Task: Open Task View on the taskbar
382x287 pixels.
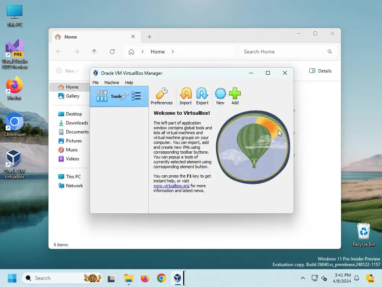Action: (x=111, y=278)
